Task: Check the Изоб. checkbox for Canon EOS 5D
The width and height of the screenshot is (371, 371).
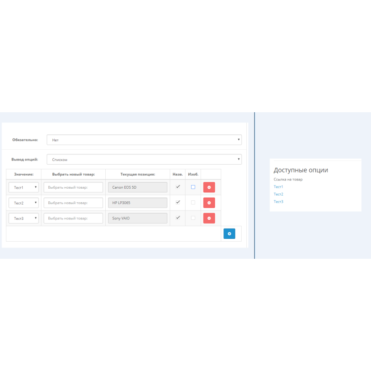Action: pos(192,187)
